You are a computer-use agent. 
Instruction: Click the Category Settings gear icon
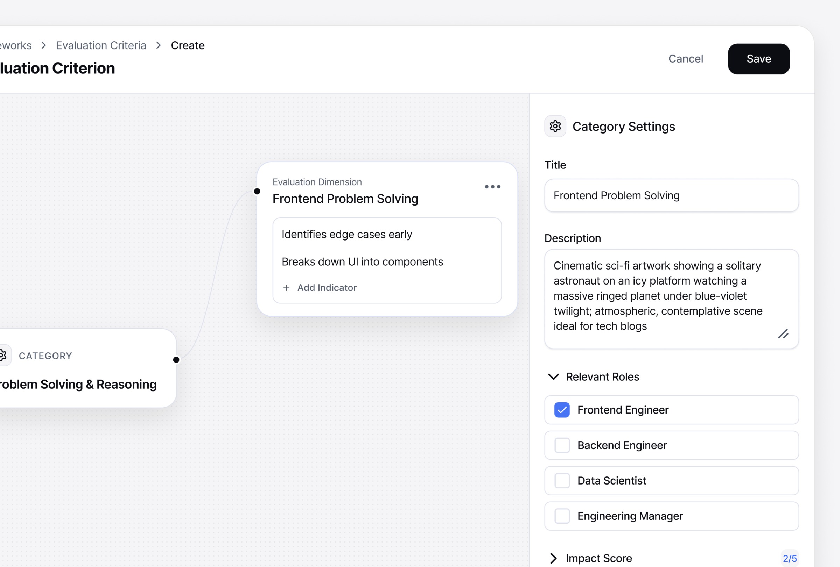(555, 126)
